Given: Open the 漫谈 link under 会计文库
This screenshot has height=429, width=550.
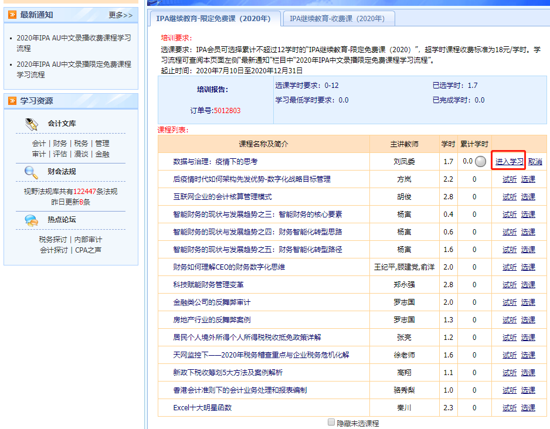Looking at the screenshot, I should point(81,154).
